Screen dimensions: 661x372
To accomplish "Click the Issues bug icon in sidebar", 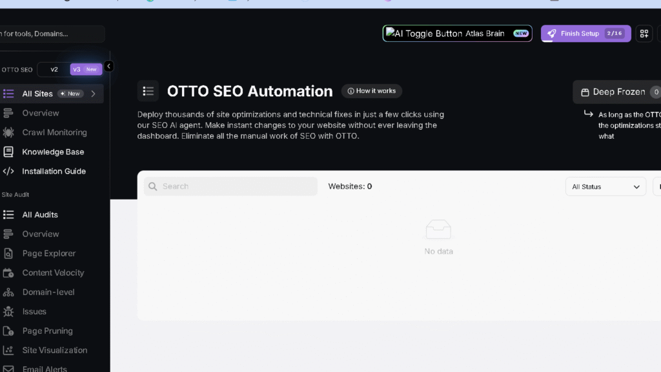I will coord(9,311).
